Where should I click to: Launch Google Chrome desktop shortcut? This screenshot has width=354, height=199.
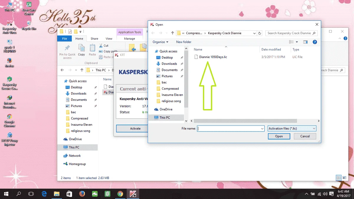coord(9,120)
